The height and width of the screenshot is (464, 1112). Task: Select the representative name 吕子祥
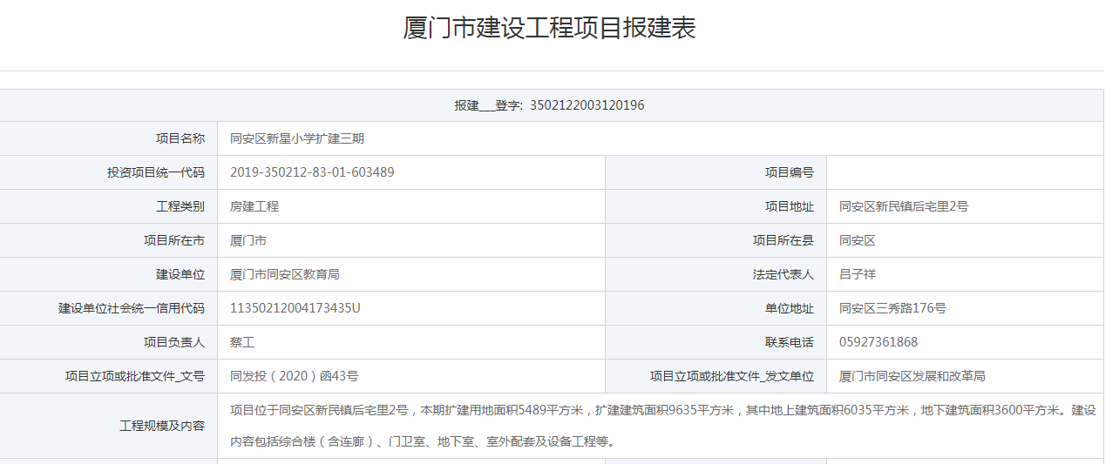click(x=858, y=274)
